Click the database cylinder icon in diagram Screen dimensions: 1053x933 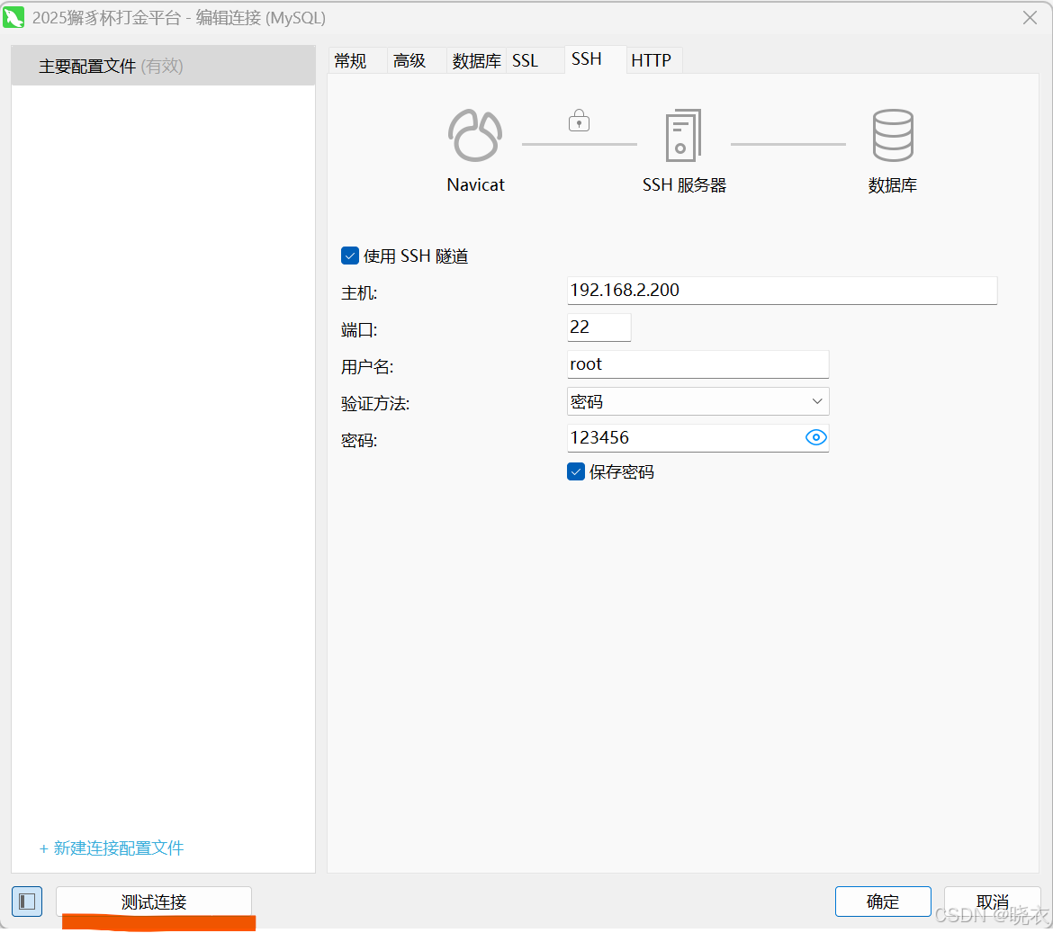(x=893, y=136)
